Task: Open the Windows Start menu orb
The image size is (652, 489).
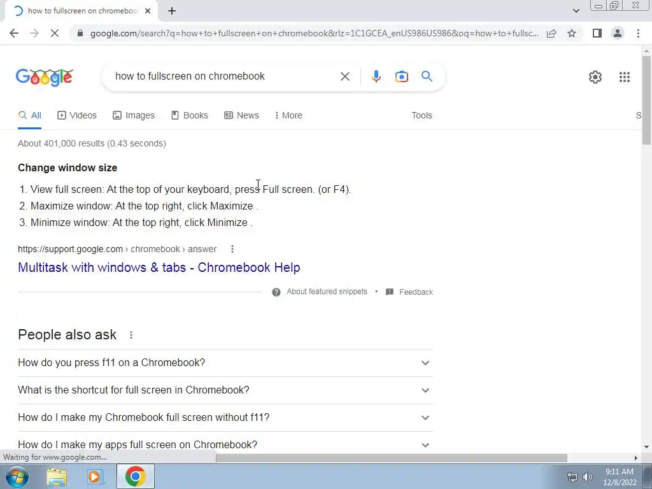Action: click(x=17, y=476)
